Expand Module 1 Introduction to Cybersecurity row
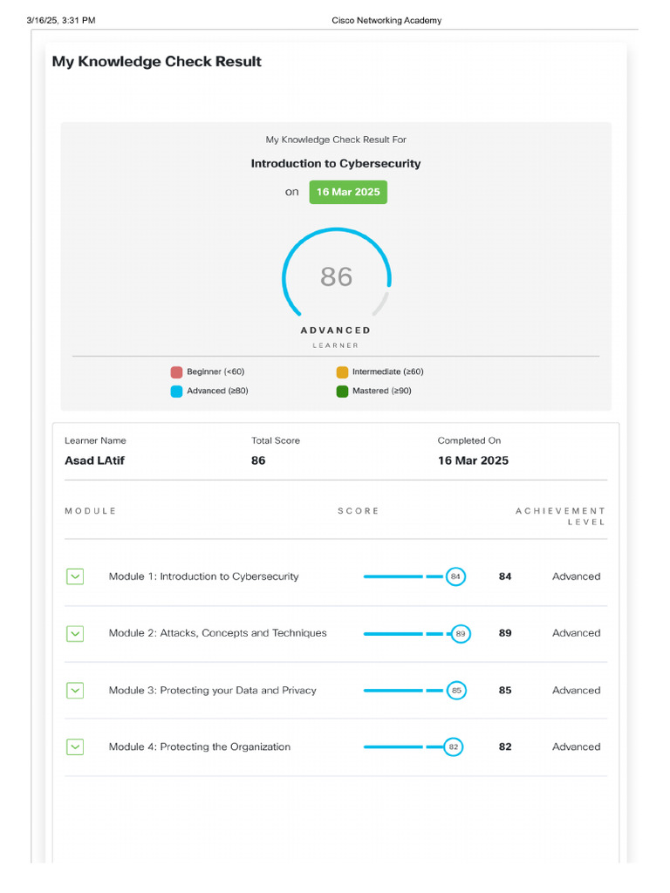 (75, 576)
